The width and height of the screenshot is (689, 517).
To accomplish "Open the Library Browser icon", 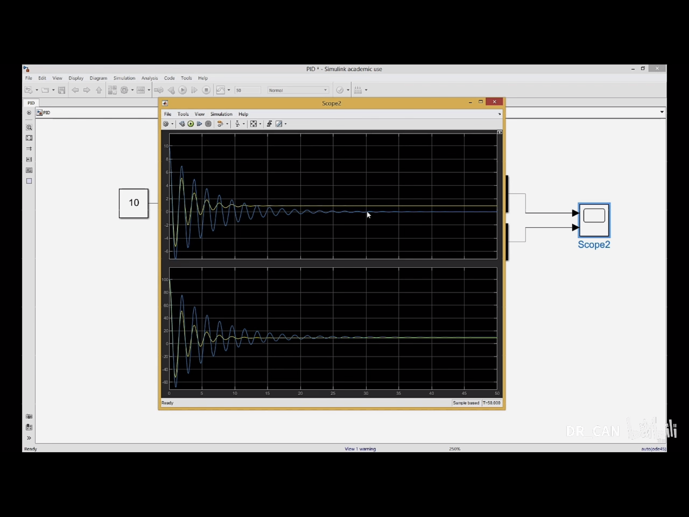I will (112, 90).
